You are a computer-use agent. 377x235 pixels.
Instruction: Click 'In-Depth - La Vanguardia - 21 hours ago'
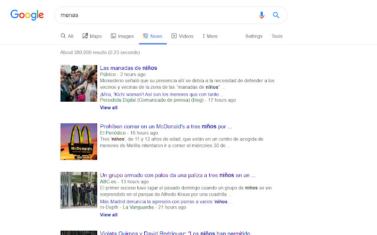click(x=143, y=207)
